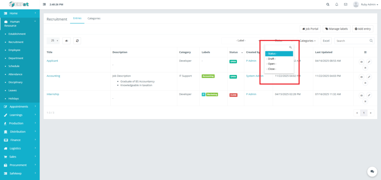Edit the Applicant entry with pencil icon
The image size is (381, 180).
[369, 62]
